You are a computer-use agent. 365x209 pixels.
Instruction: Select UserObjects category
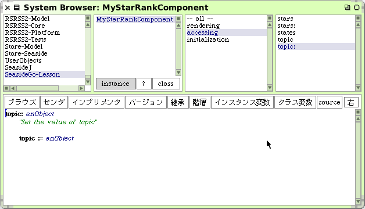pyautogui.click(x=44, y=60)
